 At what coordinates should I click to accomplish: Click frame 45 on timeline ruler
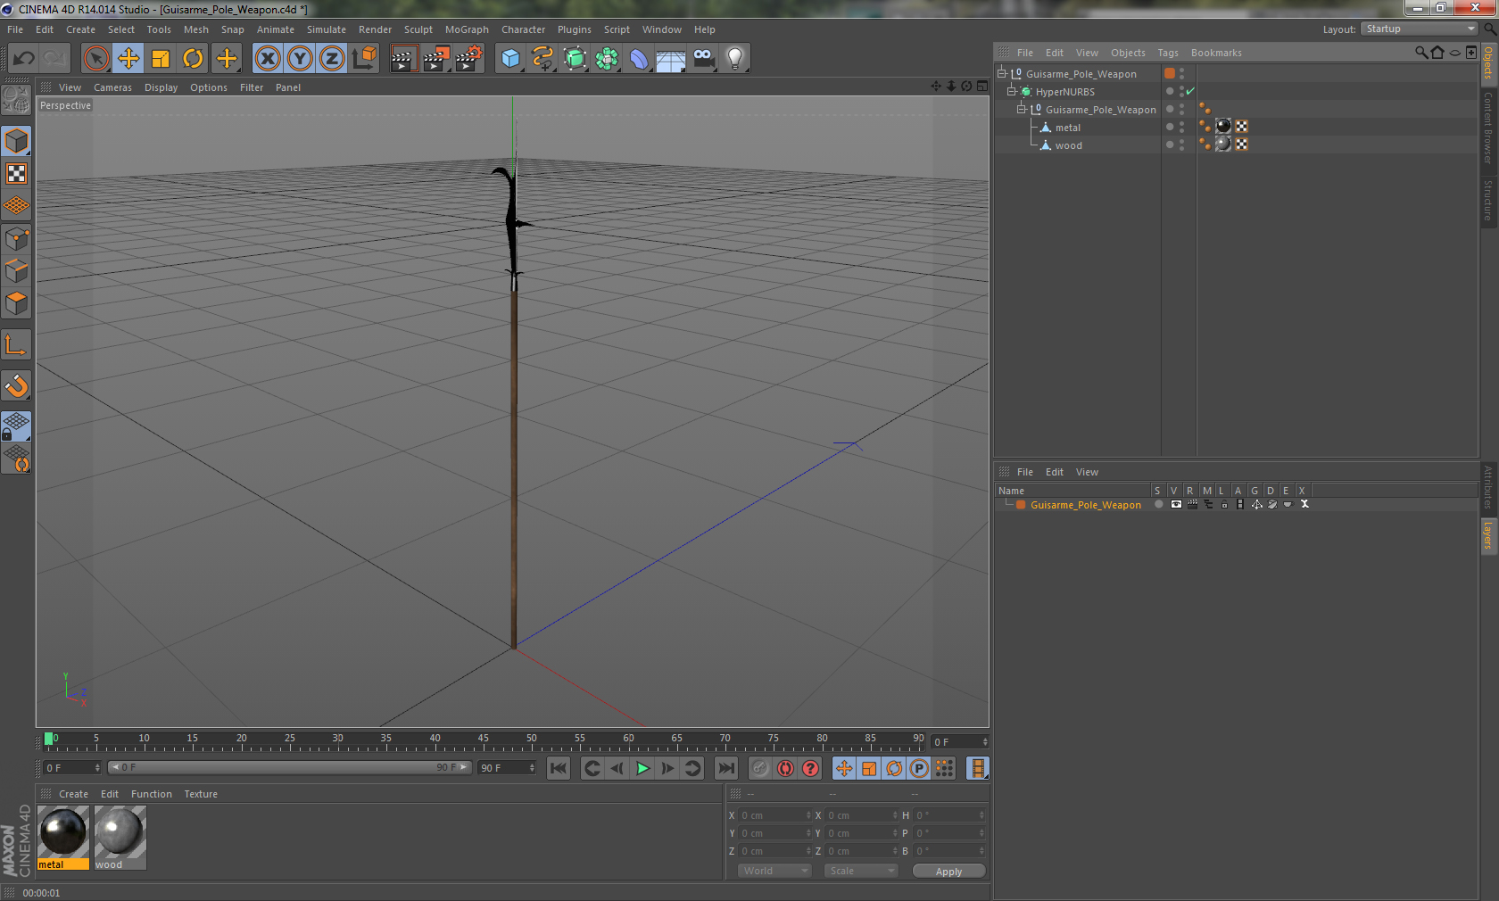[483, 739]
